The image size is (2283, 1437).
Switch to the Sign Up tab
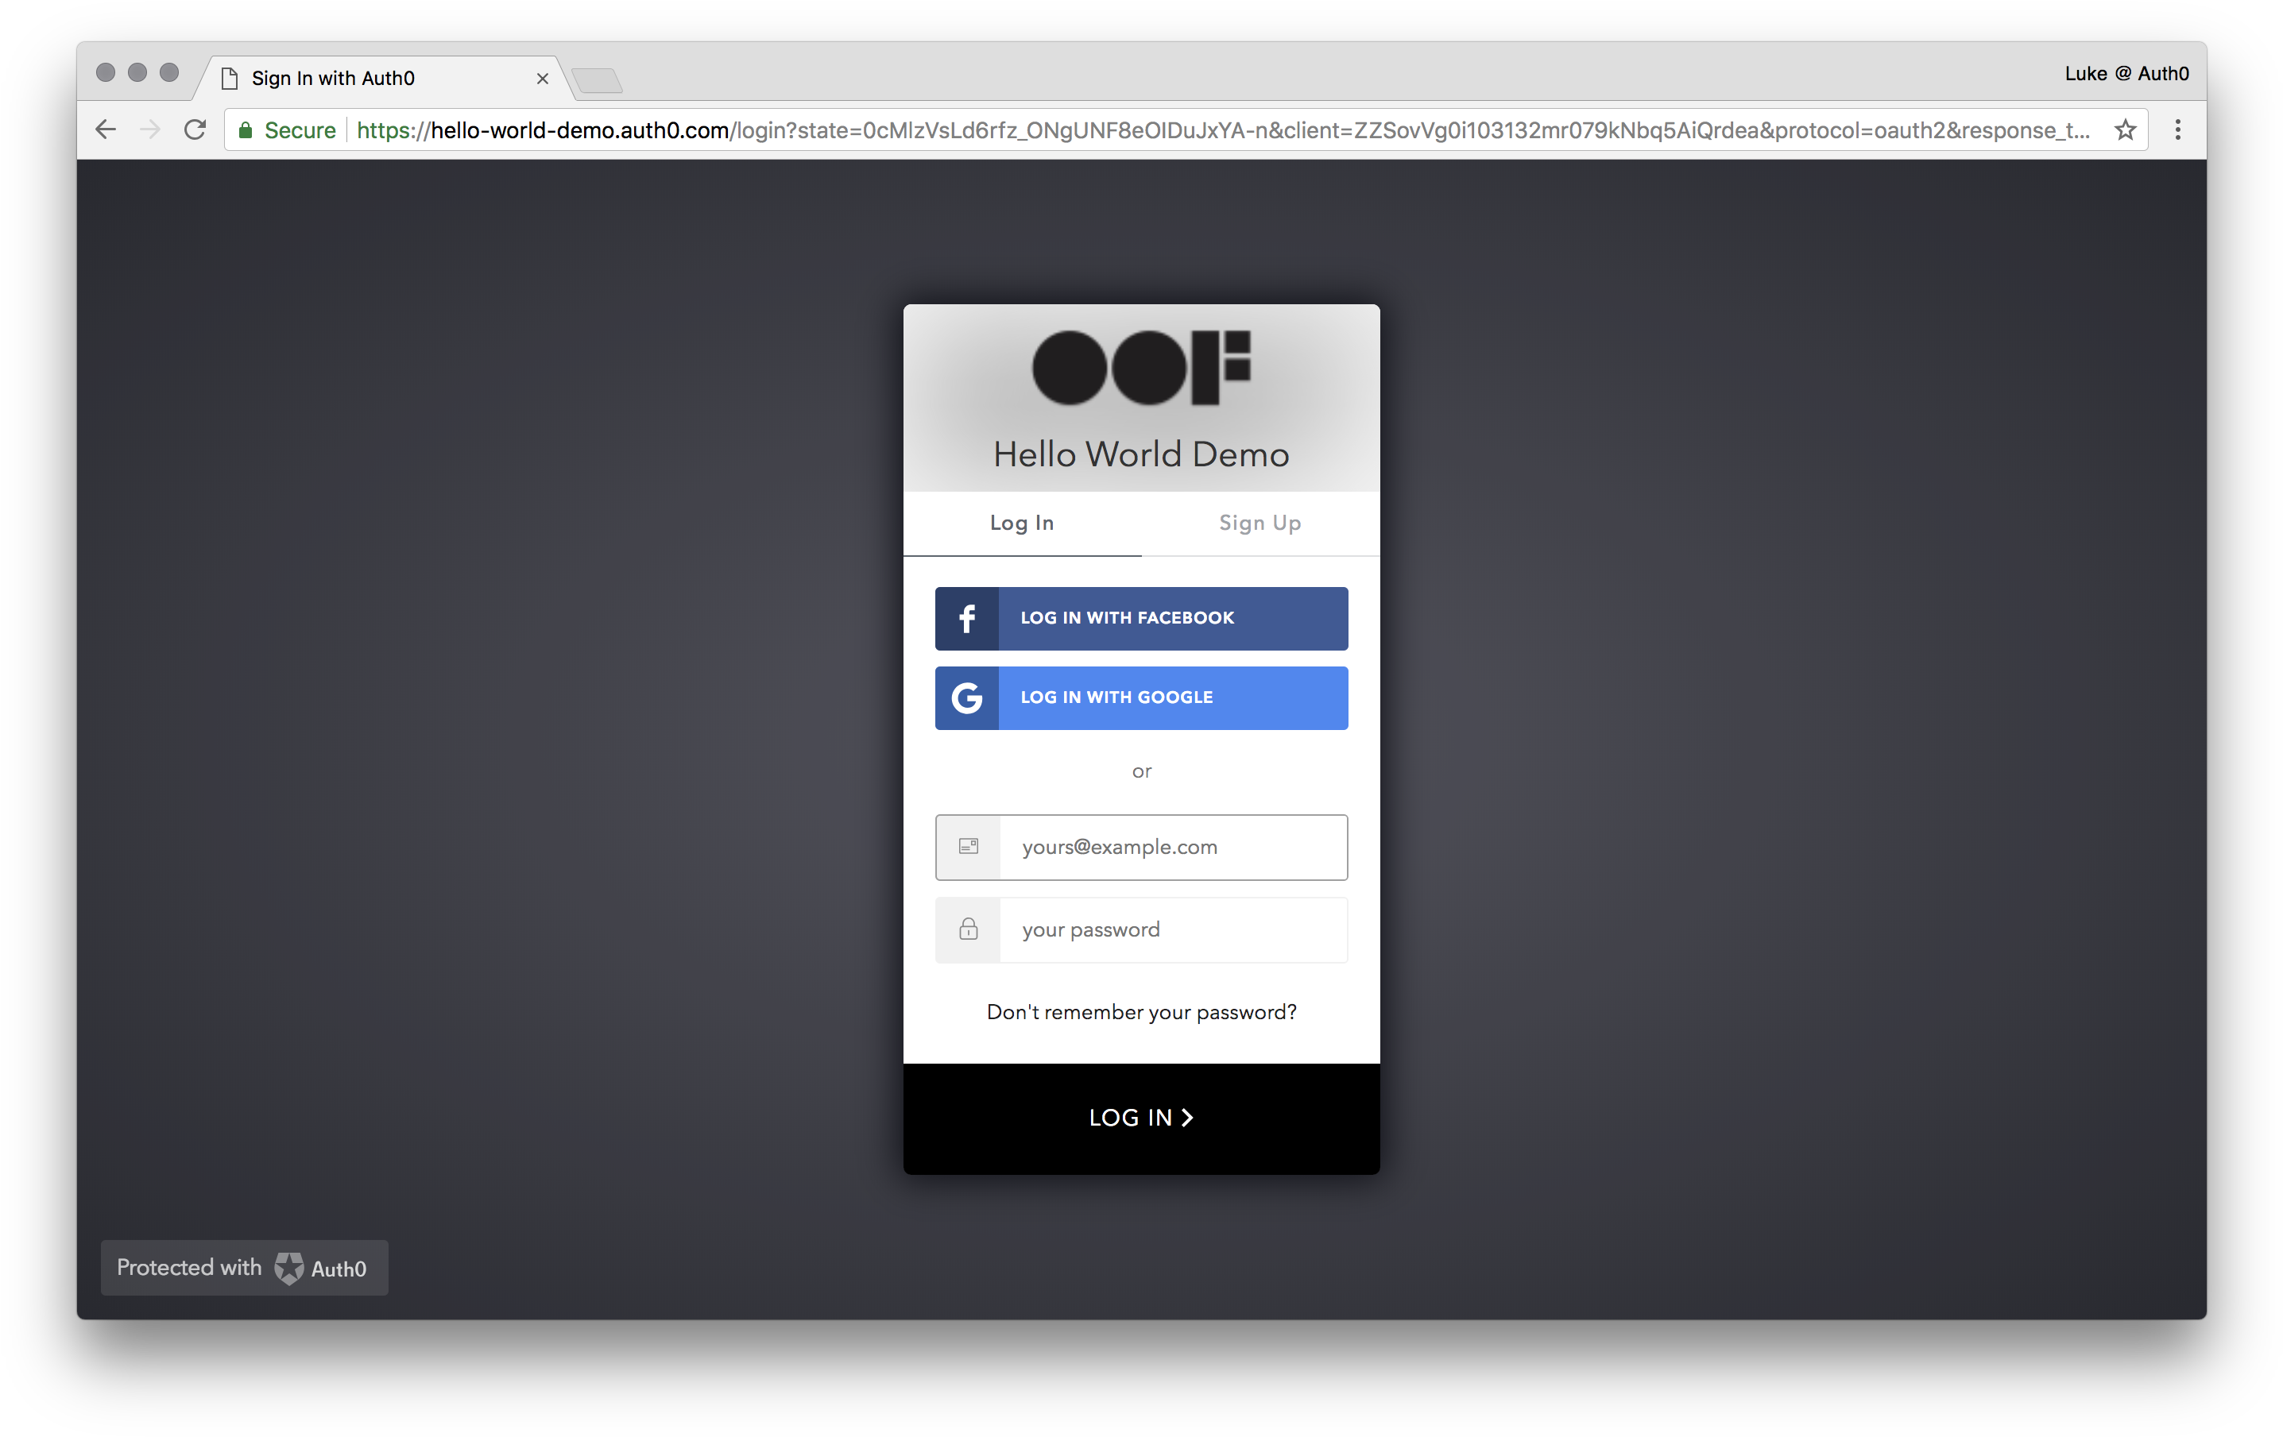(1260, 521)
